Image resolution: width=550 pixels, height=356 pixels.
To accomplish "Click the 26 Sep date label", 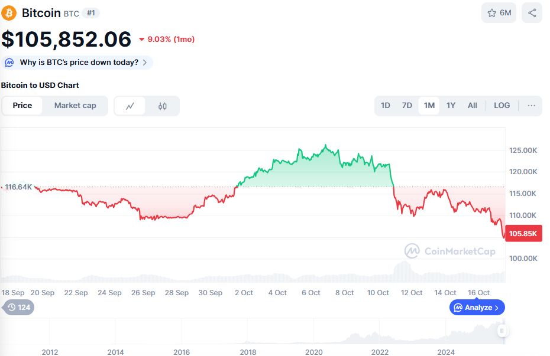I will click(x=143, y=293).
